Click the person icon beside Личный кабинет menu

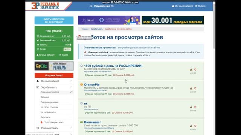tap(38, 81)
